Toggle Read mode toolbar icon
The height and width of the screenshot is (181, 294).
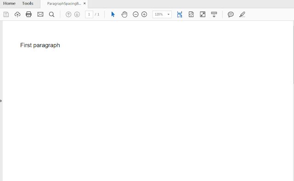214,14
